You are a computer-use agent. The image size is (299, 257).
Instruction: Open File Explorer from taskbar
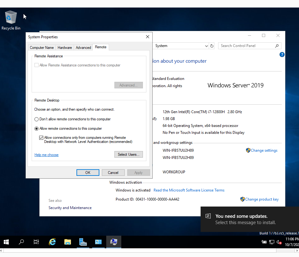67,242
